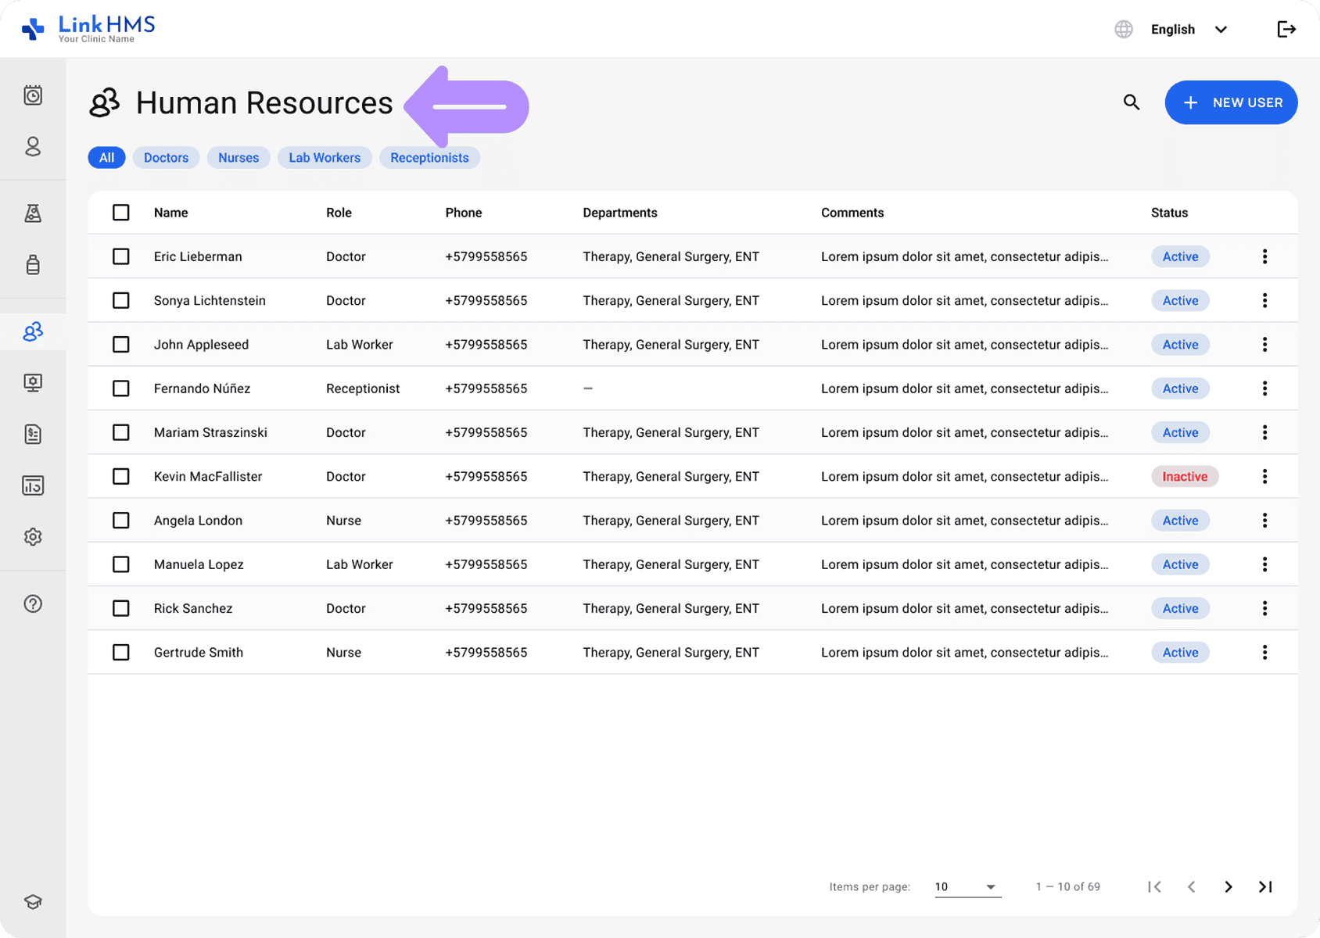This screenshot has height=938, width=1320.
Task: Open the items per page dropdown
Action: click(967, 886)
